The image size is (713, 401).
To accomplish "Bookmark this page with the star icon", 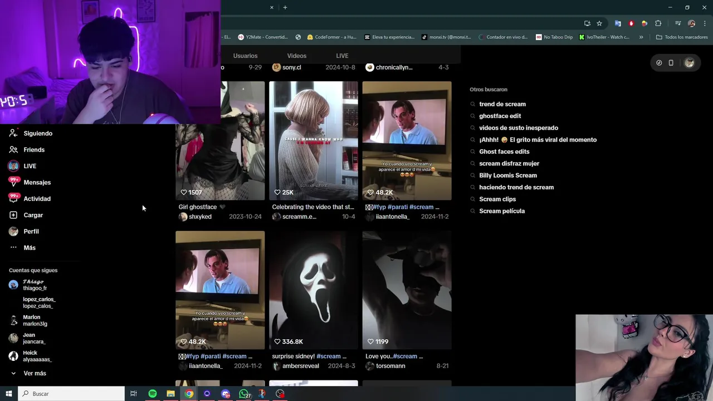I will (x=599, y=23).
